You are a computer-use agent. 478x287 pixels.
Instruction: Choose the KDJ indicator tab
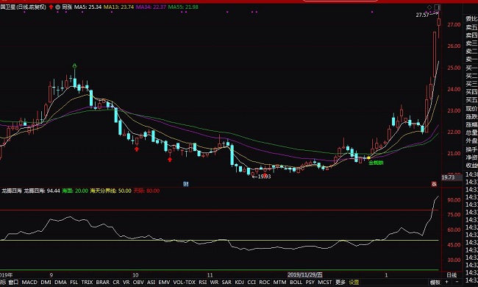pos(239,283)
